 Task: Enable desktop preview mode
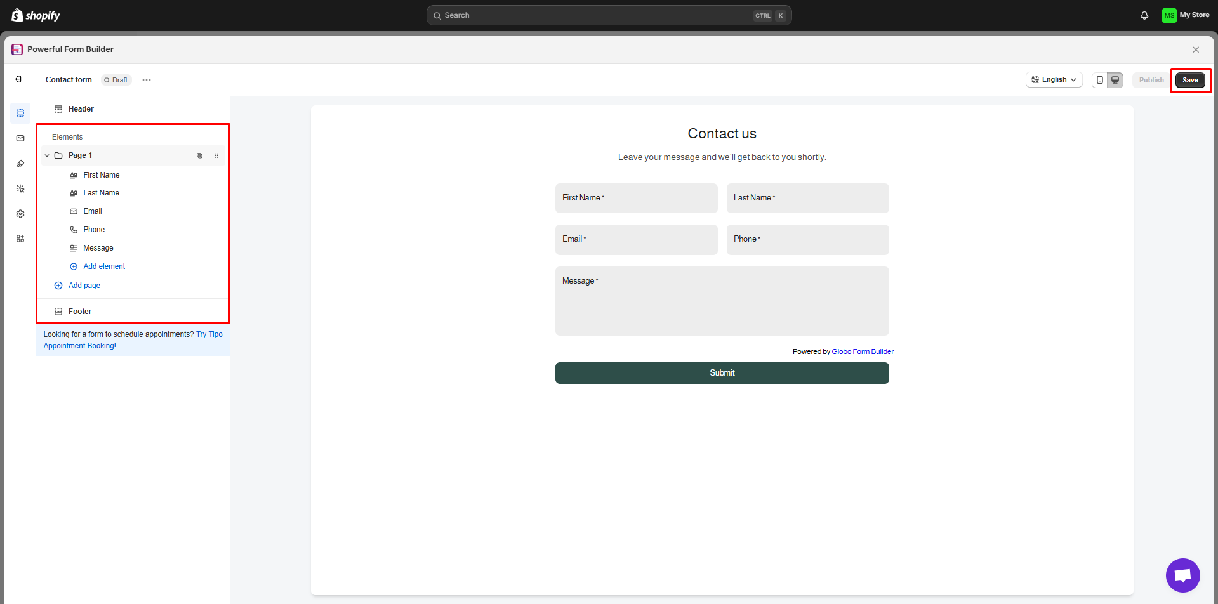[1115, 79]
